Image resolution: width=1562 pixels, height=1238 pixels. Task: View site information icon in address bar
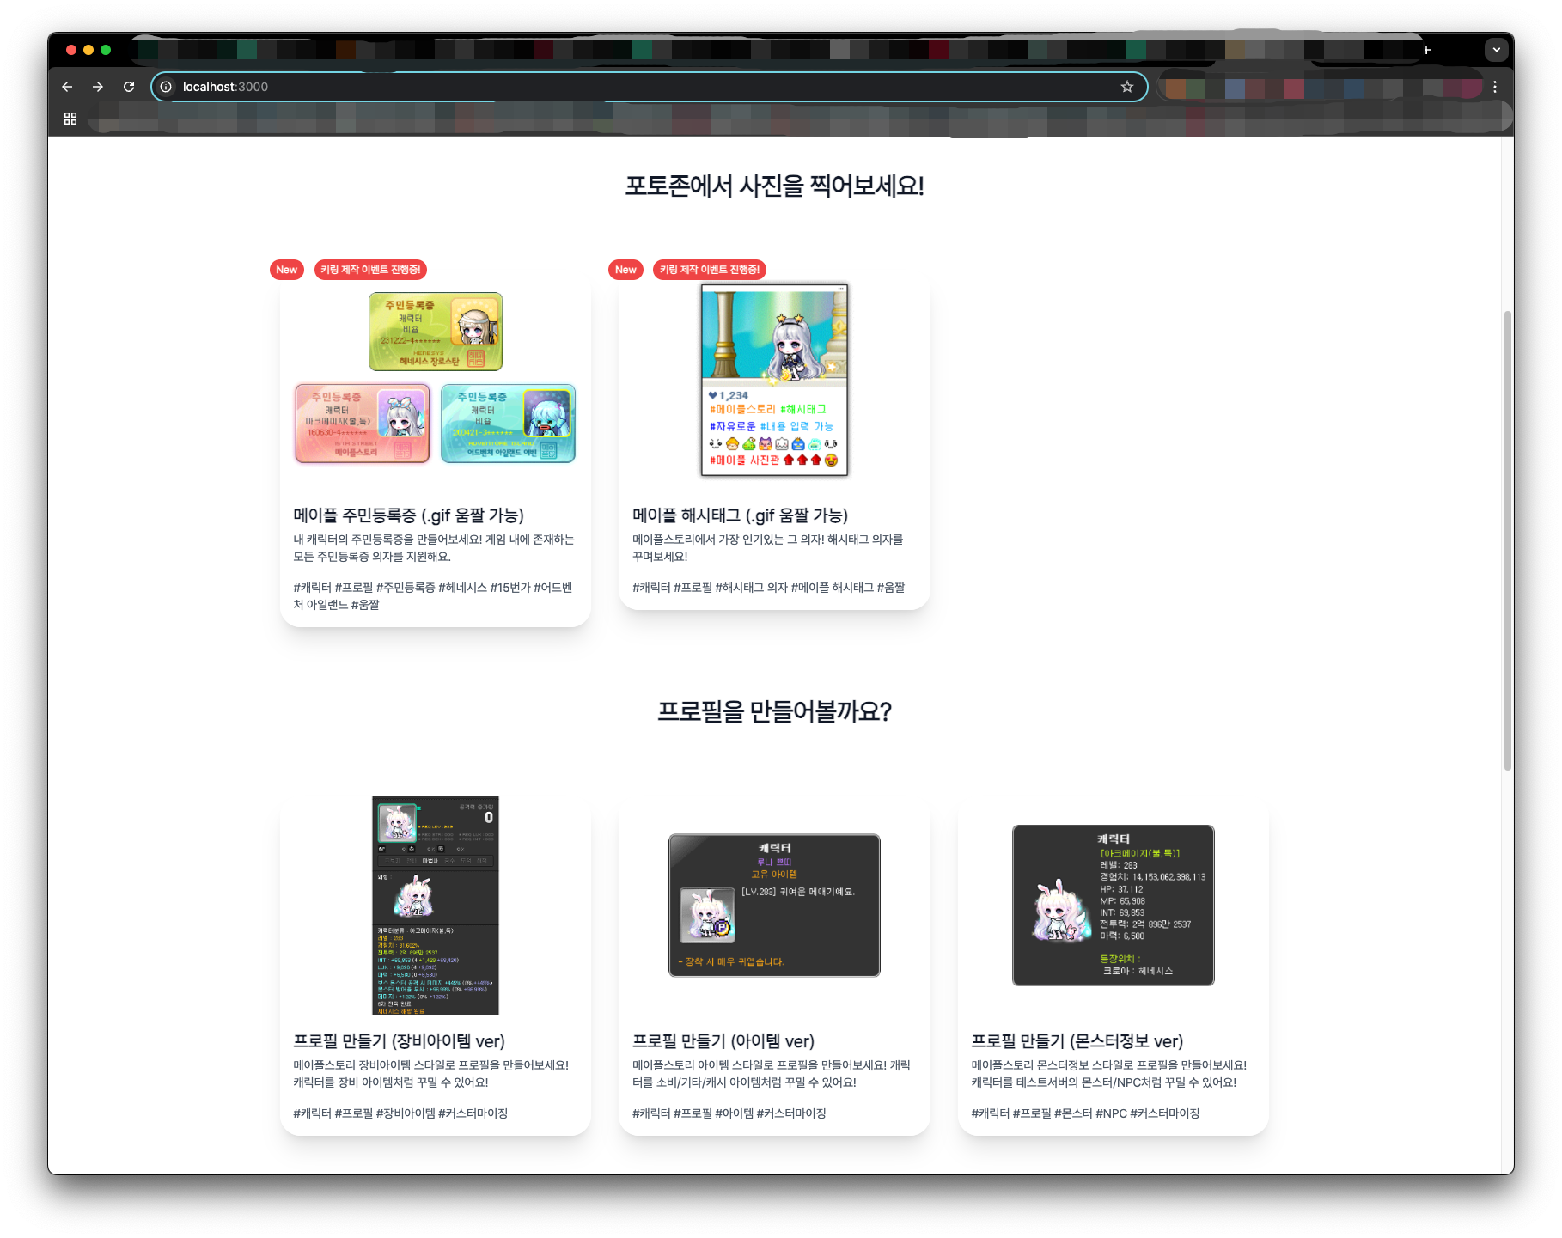[166, 87]
